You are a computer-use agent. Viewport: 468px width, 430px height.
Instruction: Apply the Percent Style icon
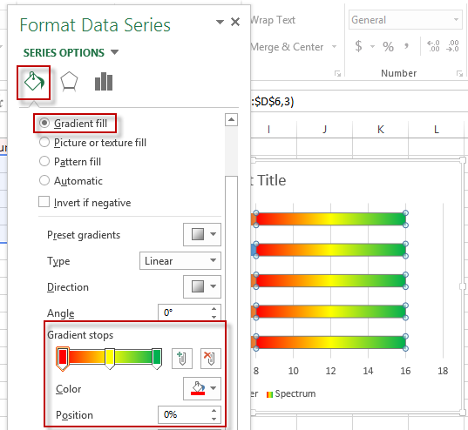(388, 46)
